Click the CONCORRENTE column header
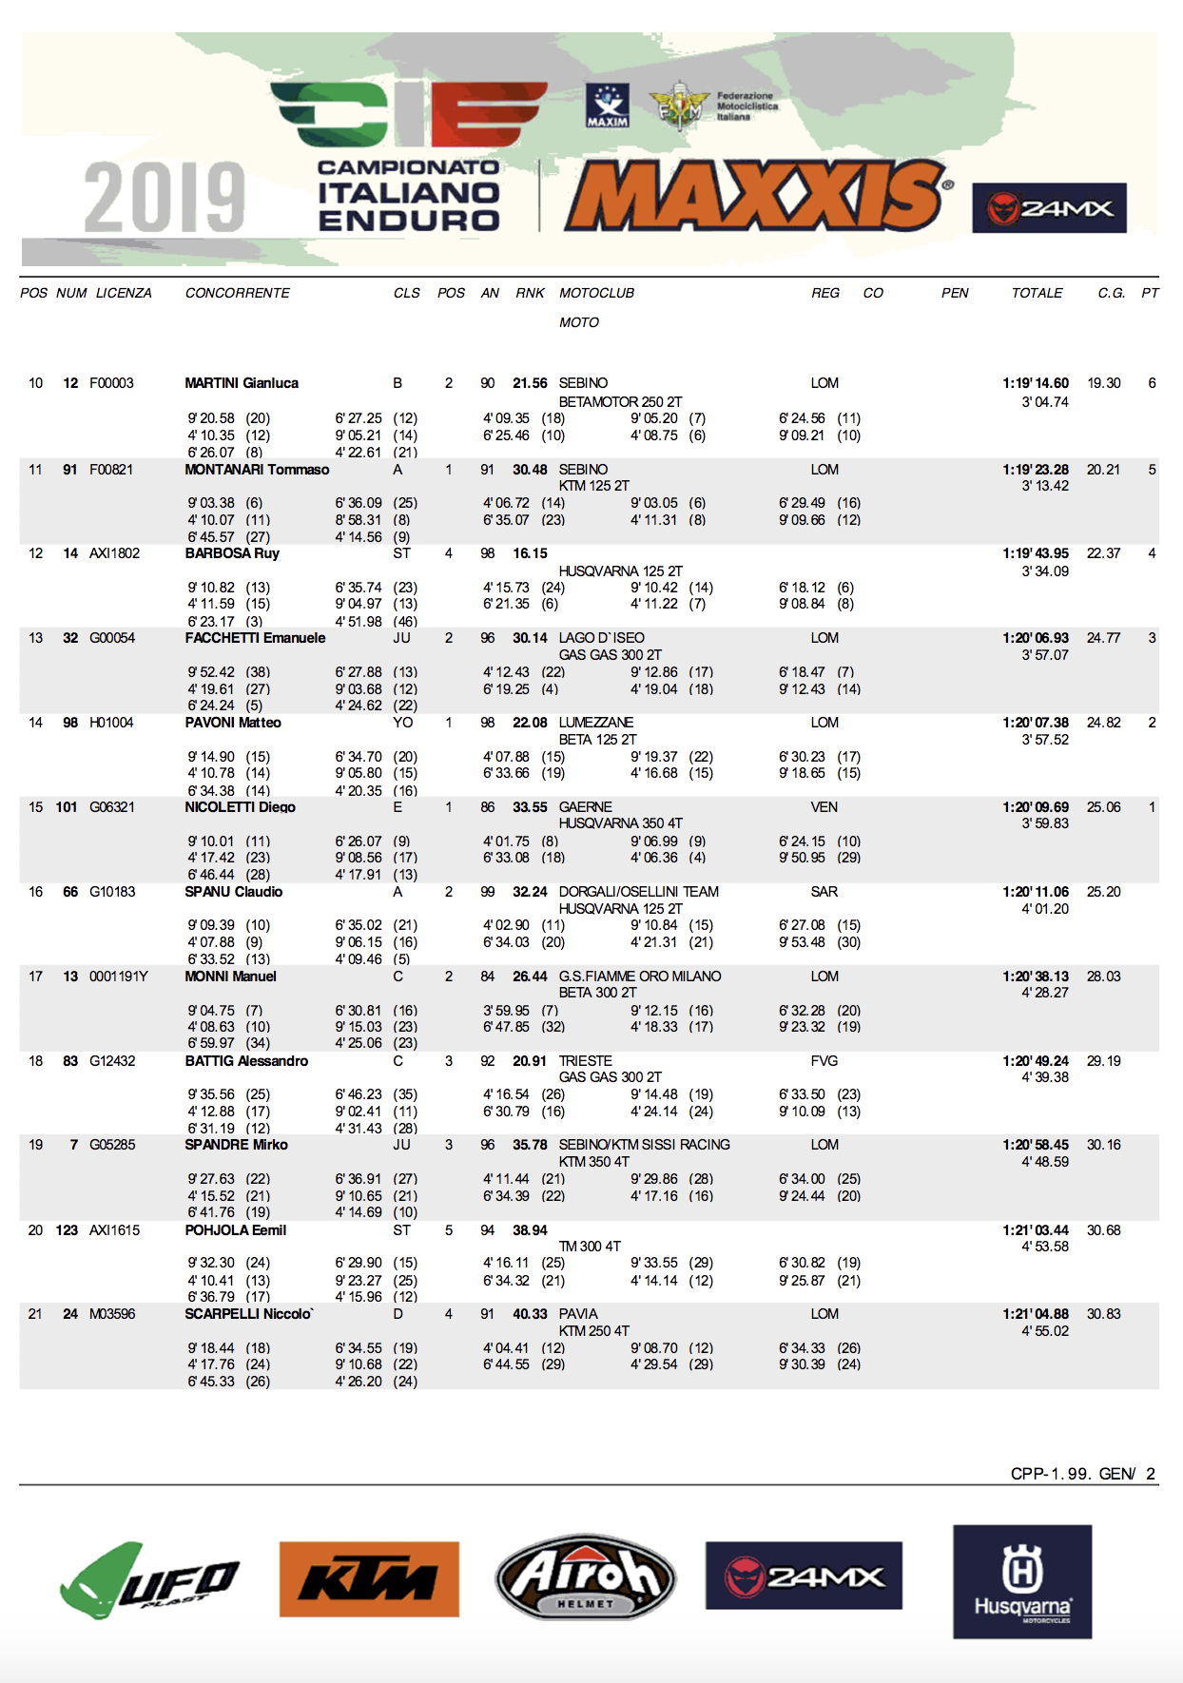Screen dimensions: 1183x1683 point(238,293)
